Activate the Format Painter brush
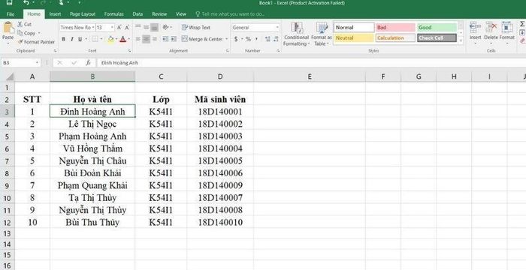The image size is (526, 270). point(20,42)
